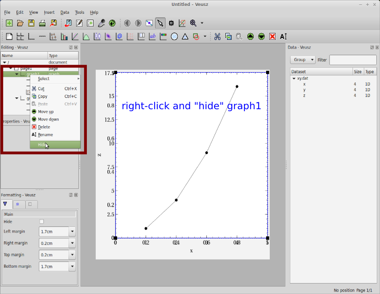
Task: Insert a polar plot widget
Action: (174, 36)
